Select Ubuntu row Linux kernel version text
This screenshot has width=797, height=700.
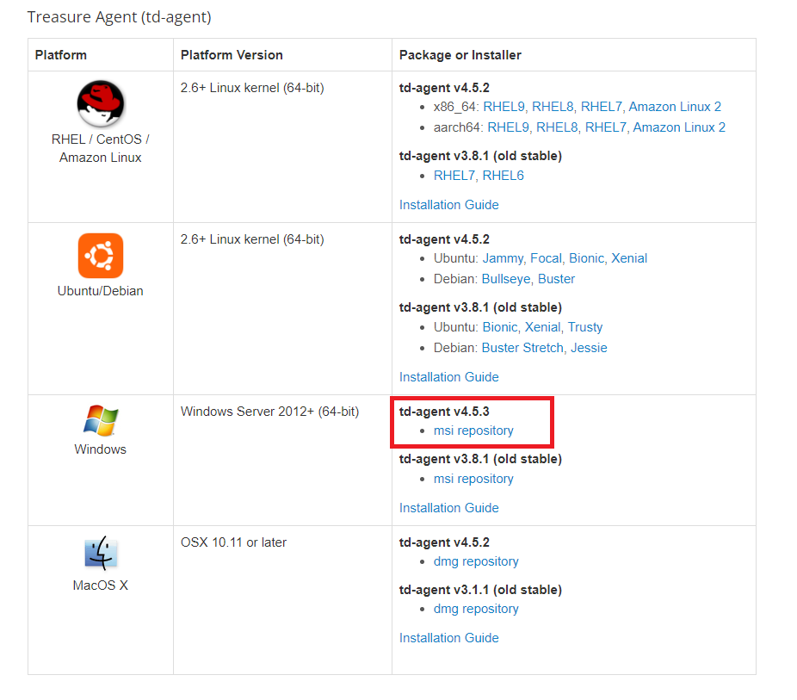point(252,239)
